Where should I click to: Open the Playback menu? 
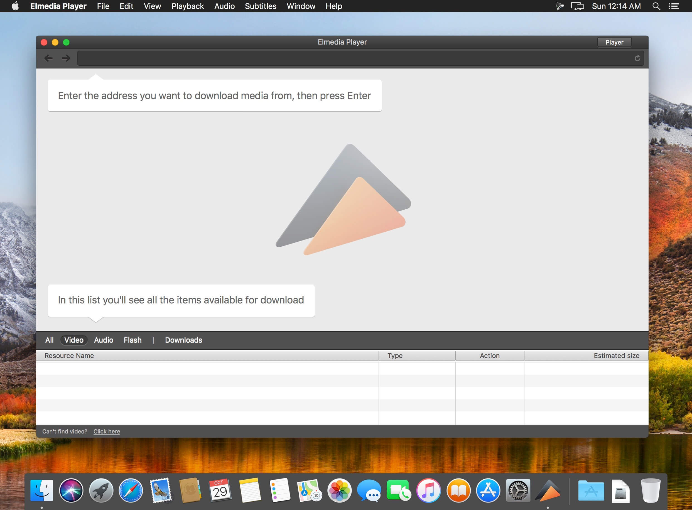[x=188, y=6]
